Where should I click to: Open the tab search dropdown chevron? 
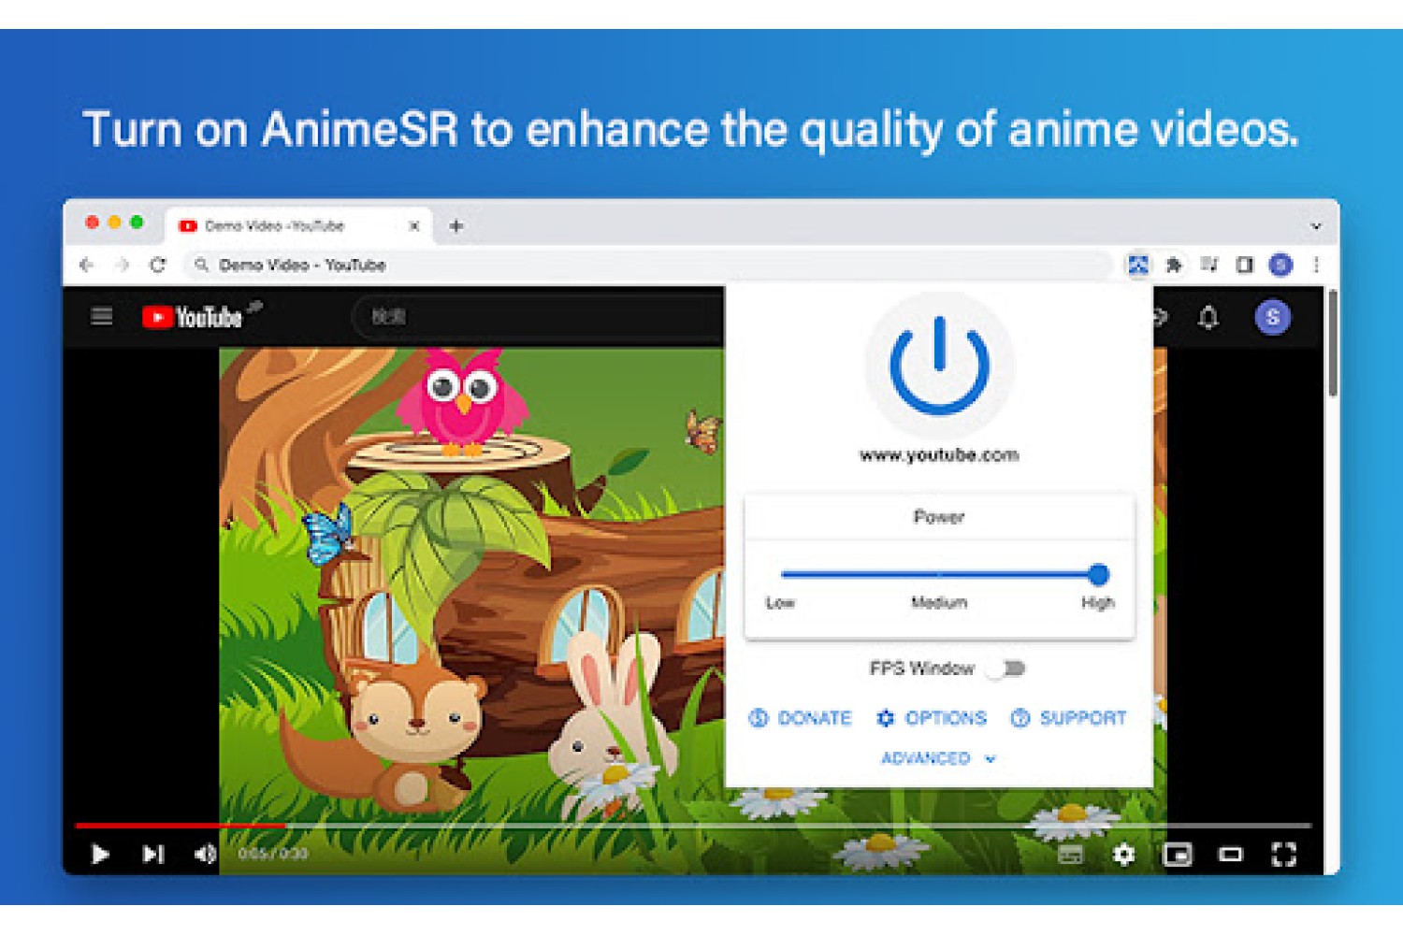click(x=1316, y=226)
